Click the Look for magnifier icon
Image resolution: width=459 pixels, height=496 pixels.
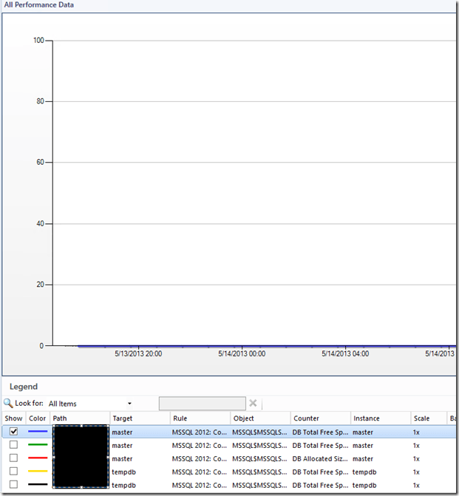point(8,404)
